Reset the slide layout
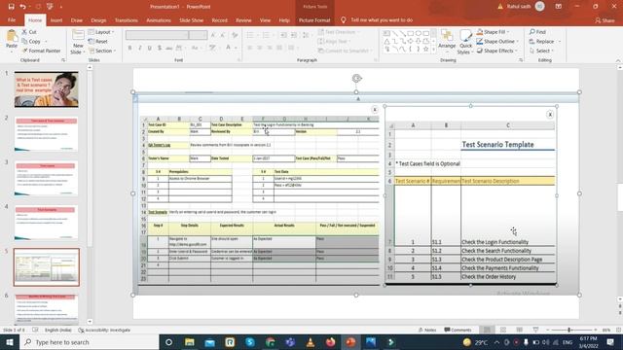The image size is (623, 350). tap(98, 41)
